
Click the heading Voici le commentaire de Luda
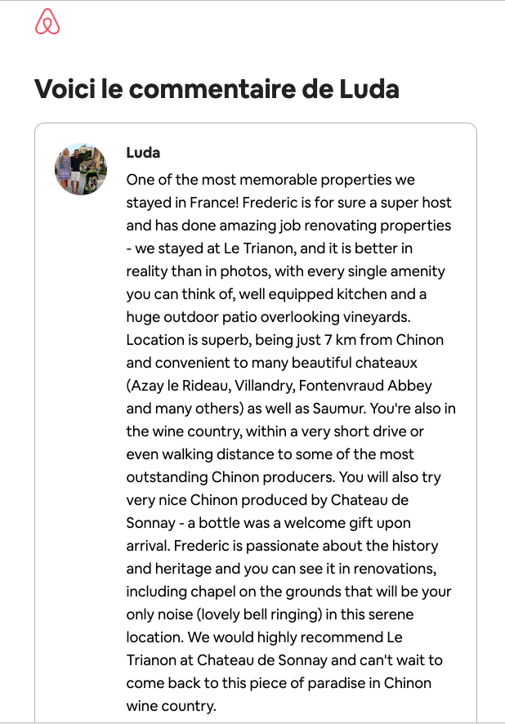click(x=217, y=88)
